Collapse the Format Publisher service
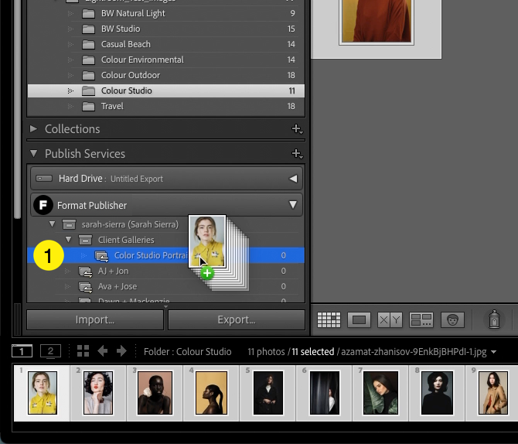Viewport: 518px width, 444px height. (293, 206)
